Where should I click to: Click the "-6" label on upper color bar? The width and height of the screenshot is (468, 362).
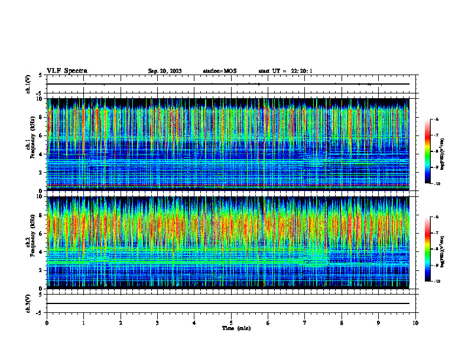(x=436, y=119)
